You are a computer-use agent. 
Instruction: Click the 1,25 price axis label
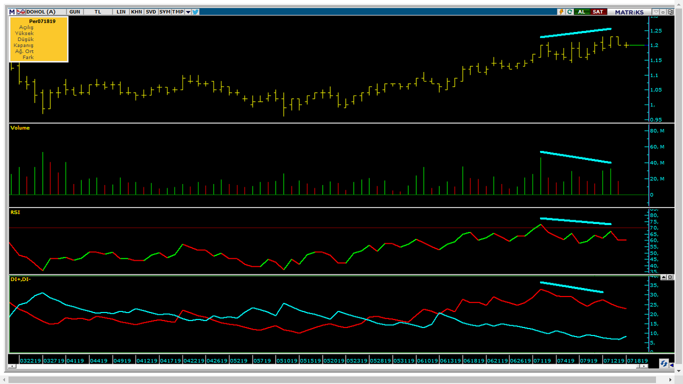(656, 30)
